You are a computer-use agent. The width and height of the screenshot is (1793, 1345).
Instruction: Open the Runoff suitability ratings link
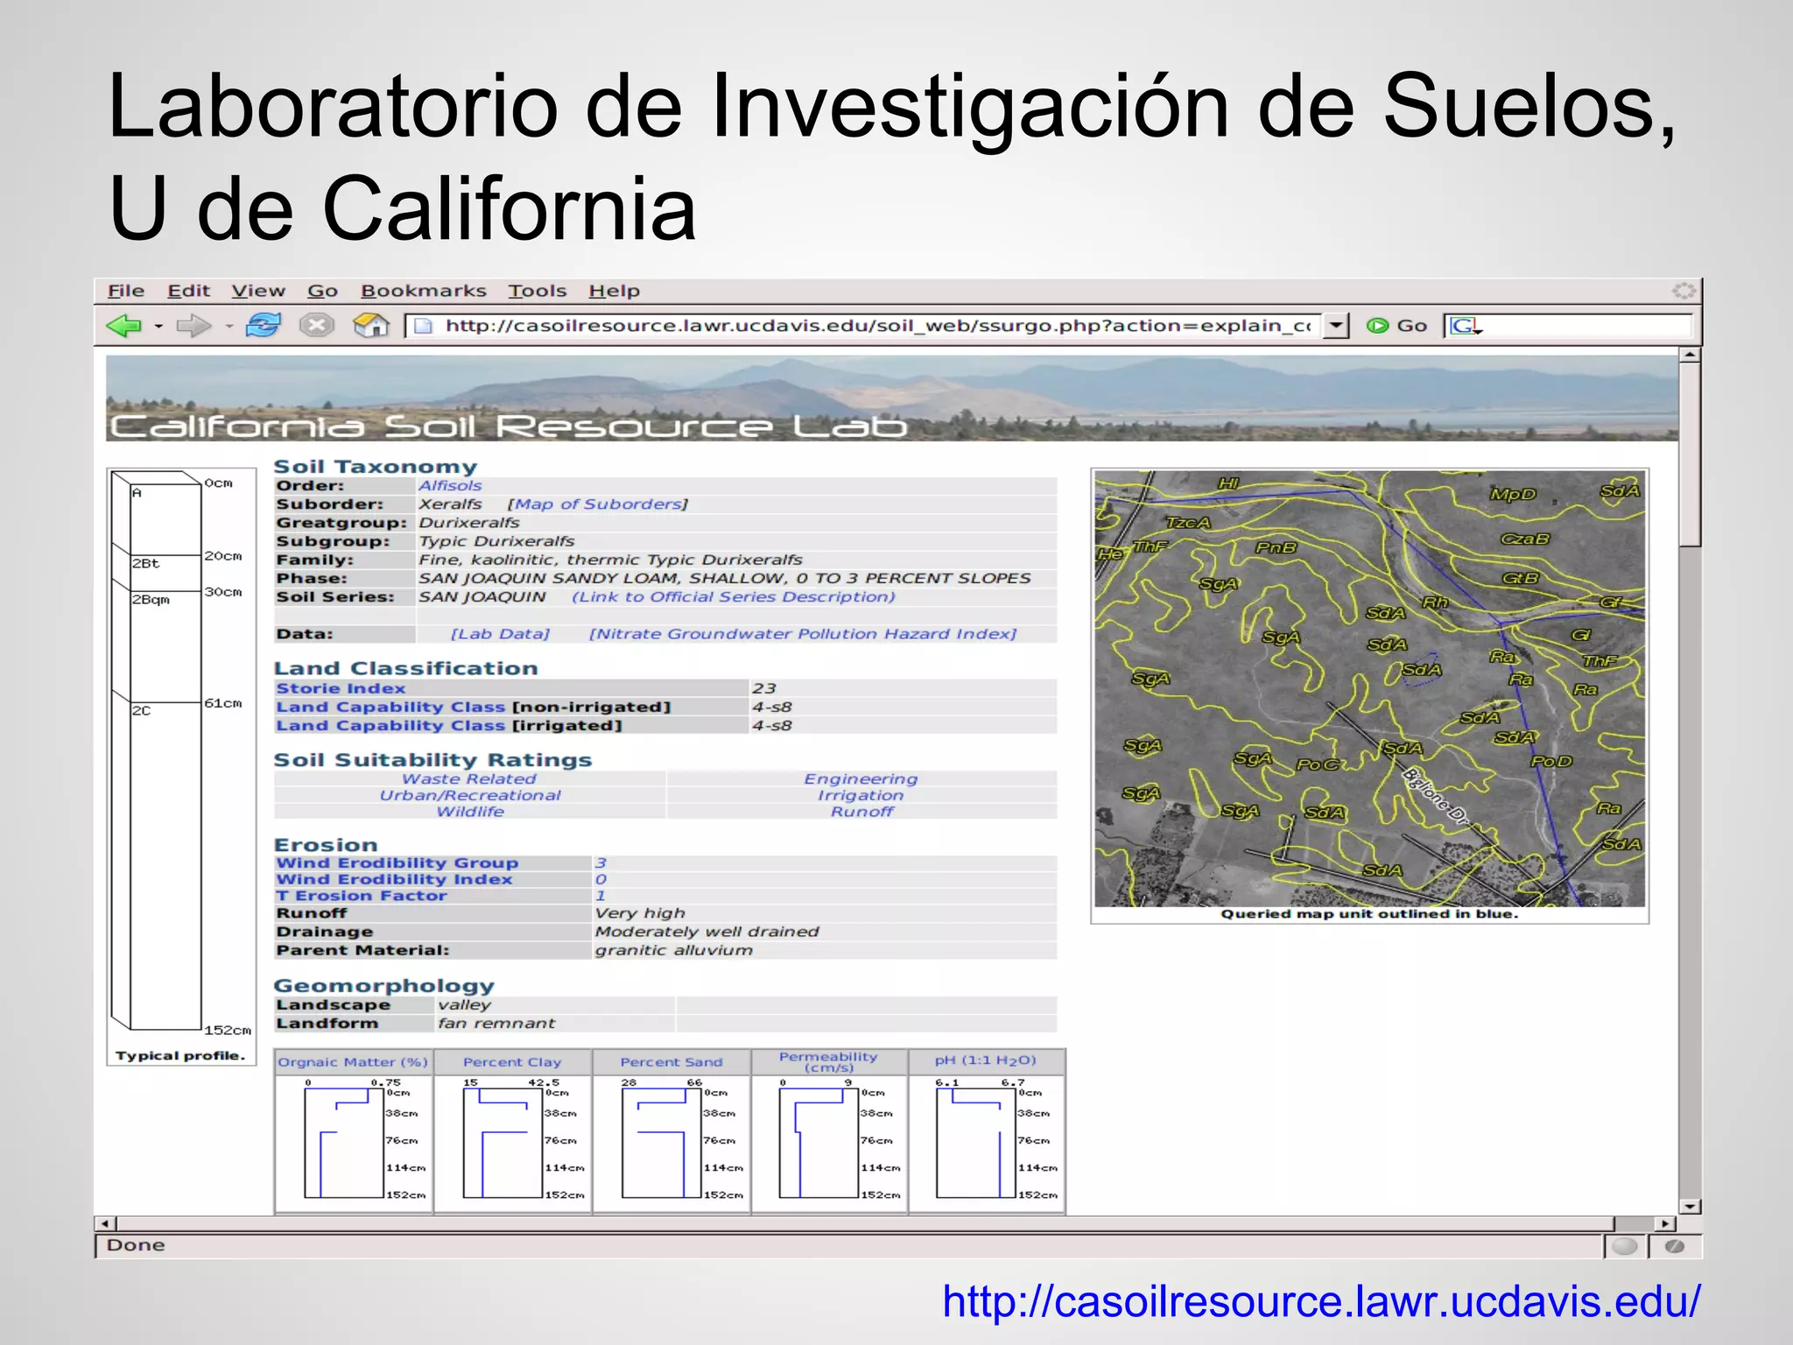[x=862, y=812]
